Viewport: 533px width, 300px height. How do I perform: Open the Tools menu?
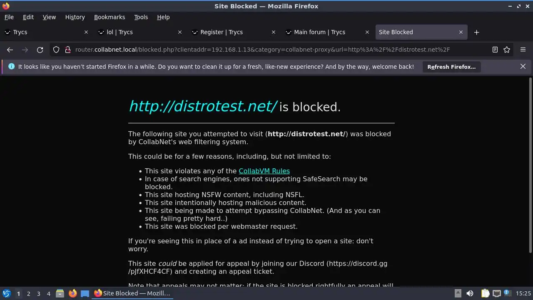(141, 17)
